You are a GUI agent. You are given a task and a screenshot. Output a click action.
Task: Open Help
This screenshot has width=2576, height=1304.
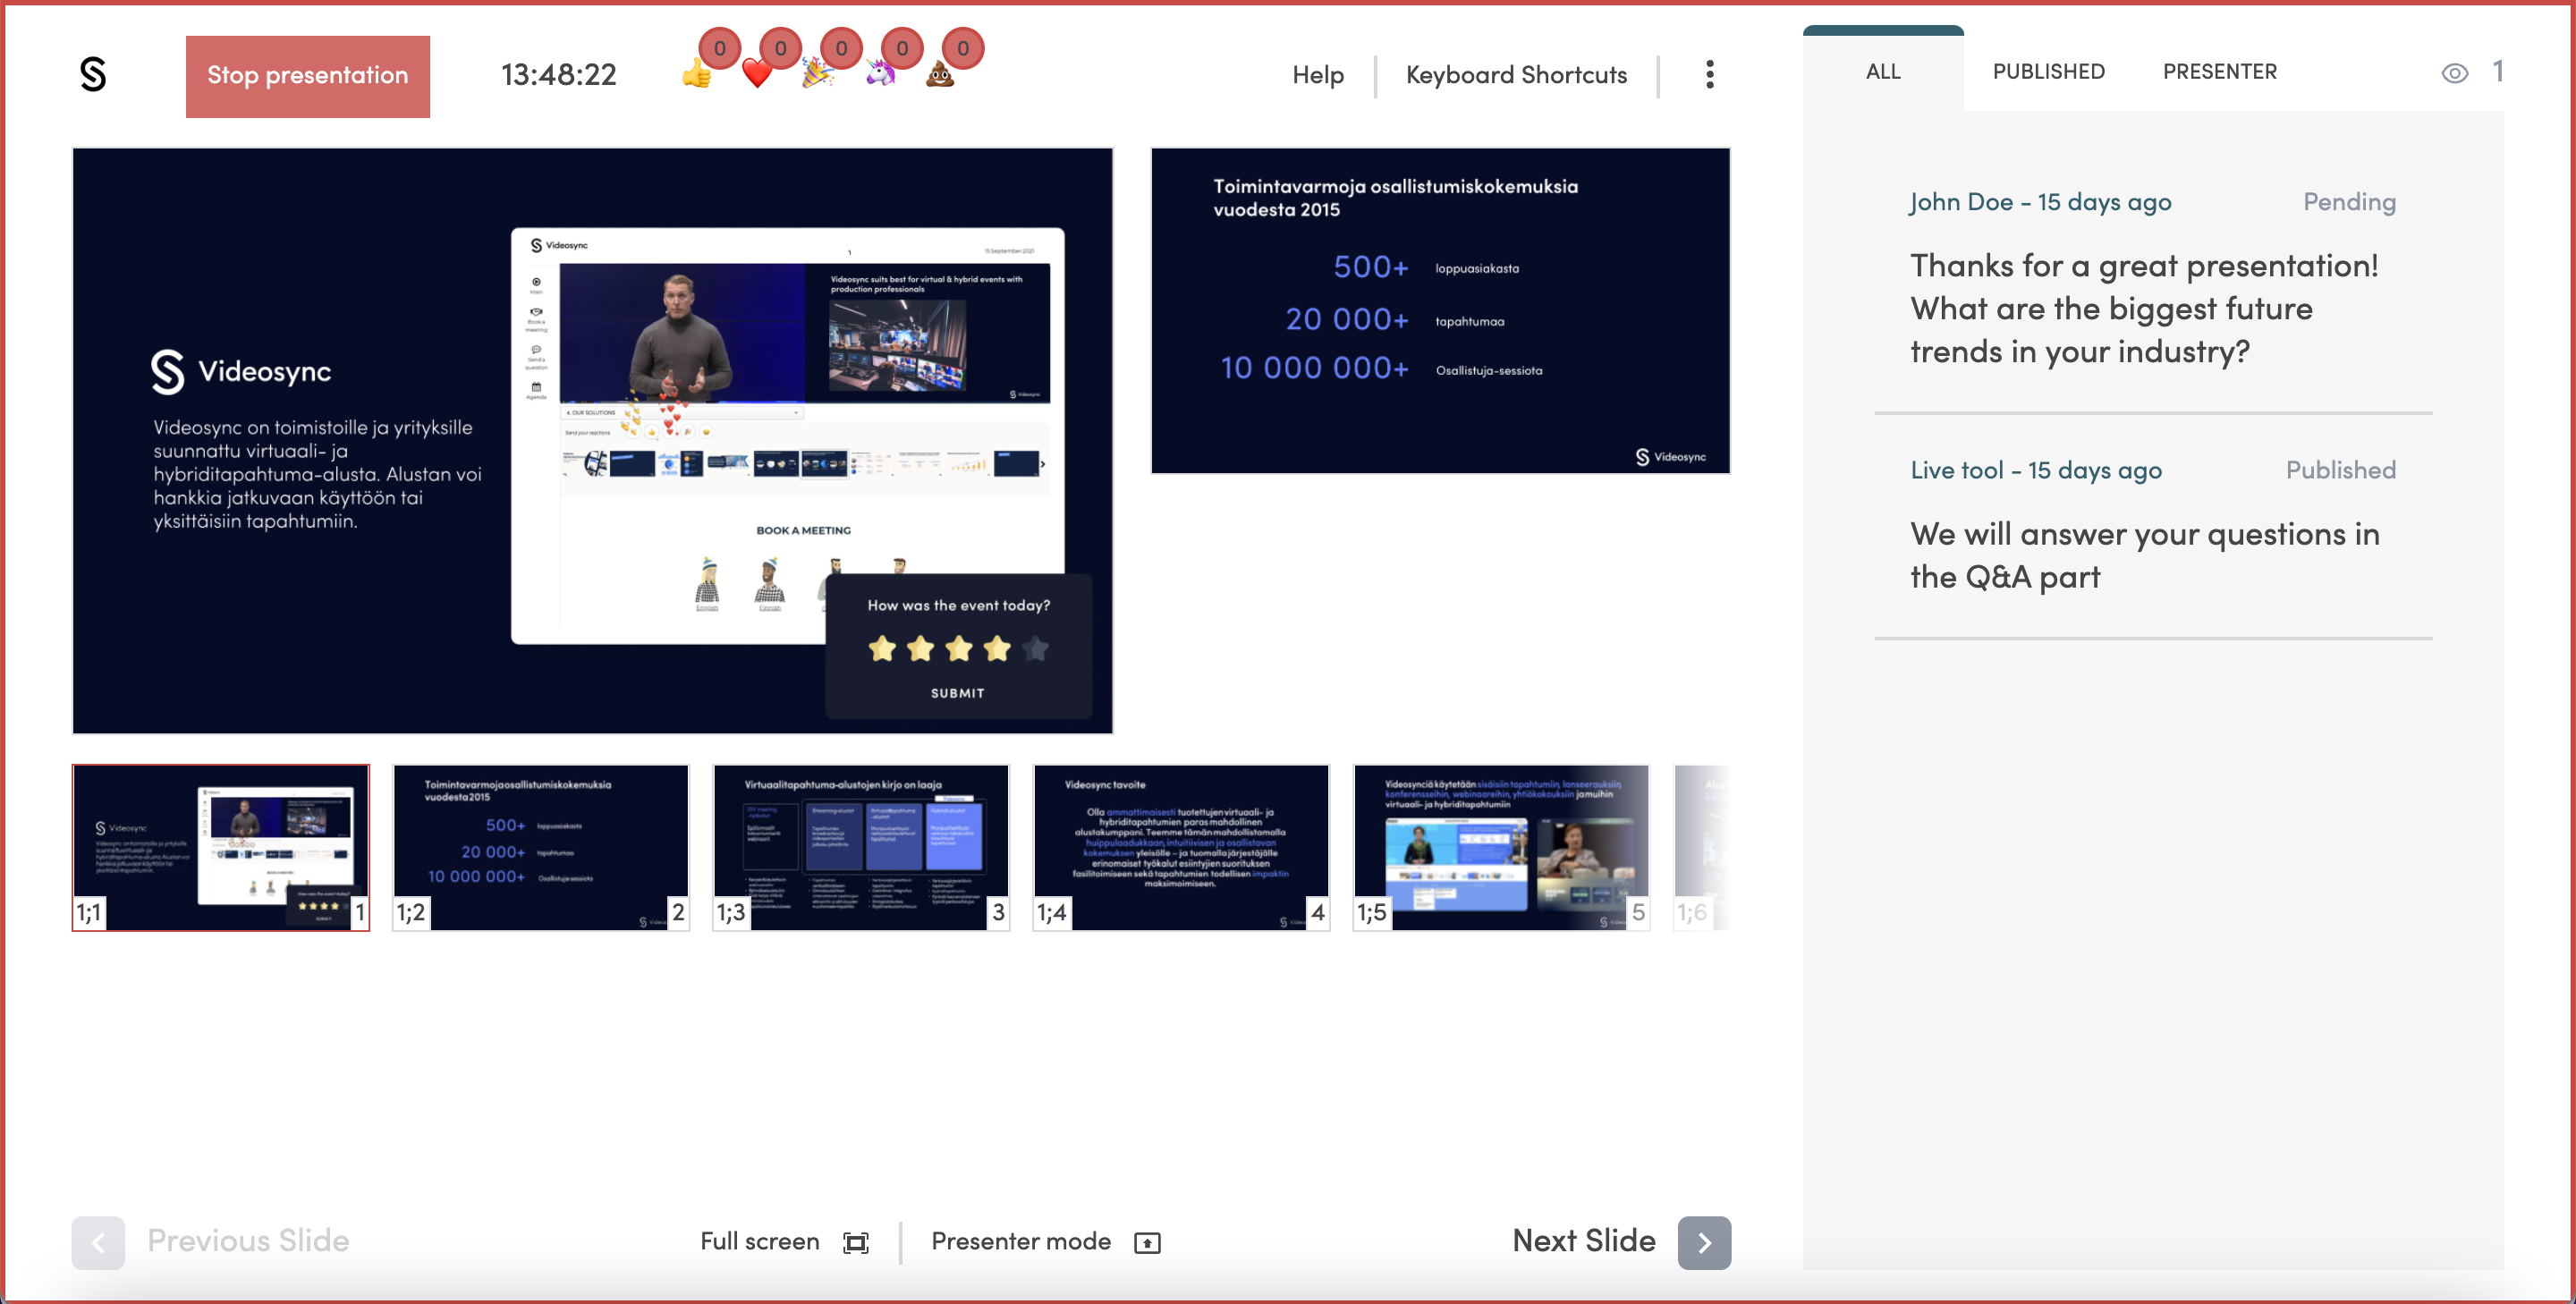1318,74
